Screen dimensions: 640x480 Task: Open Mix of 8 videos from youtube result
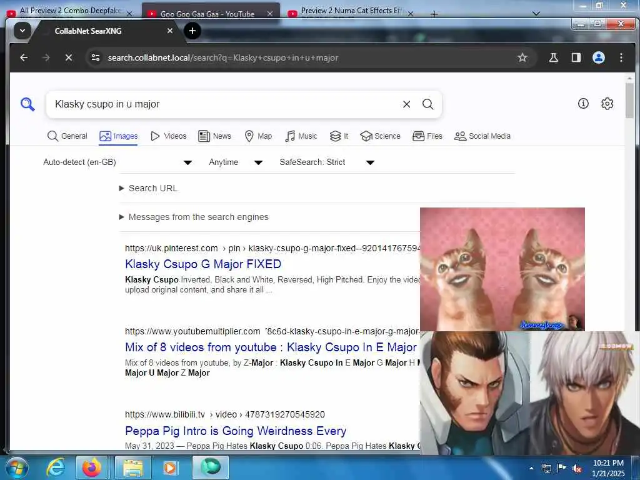click(x=271, y=347)
